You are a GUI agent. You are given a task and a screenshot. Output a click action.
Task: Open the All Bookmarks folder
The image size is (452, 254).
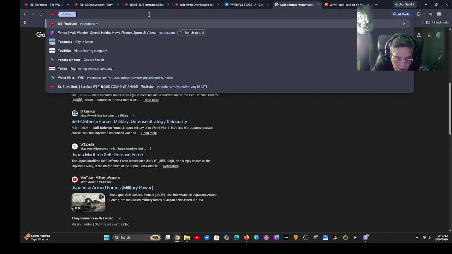click(438, 23)
